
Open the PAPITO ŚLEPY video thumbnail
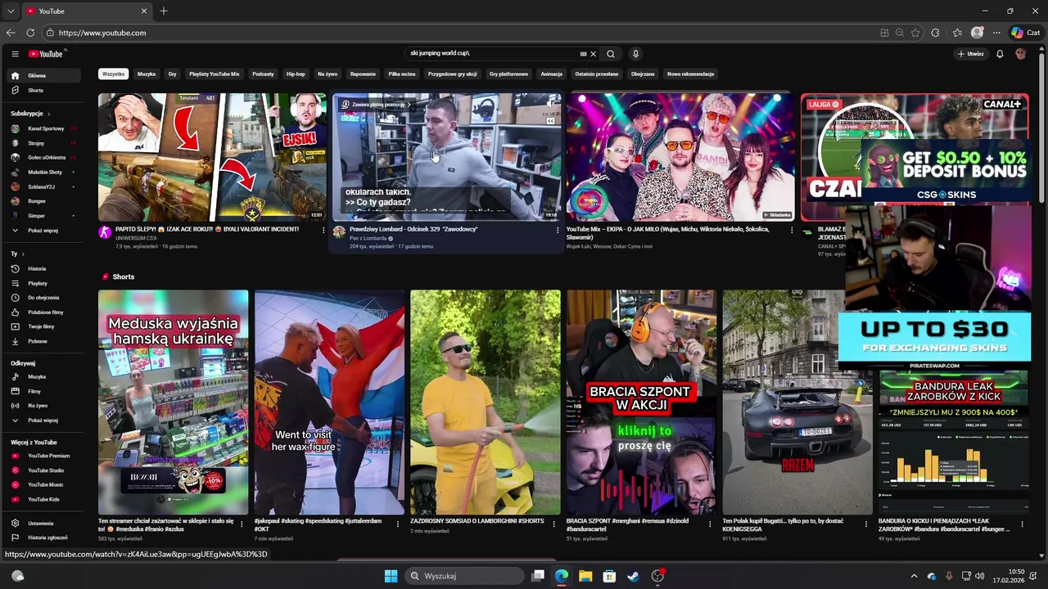coord(211,157)
